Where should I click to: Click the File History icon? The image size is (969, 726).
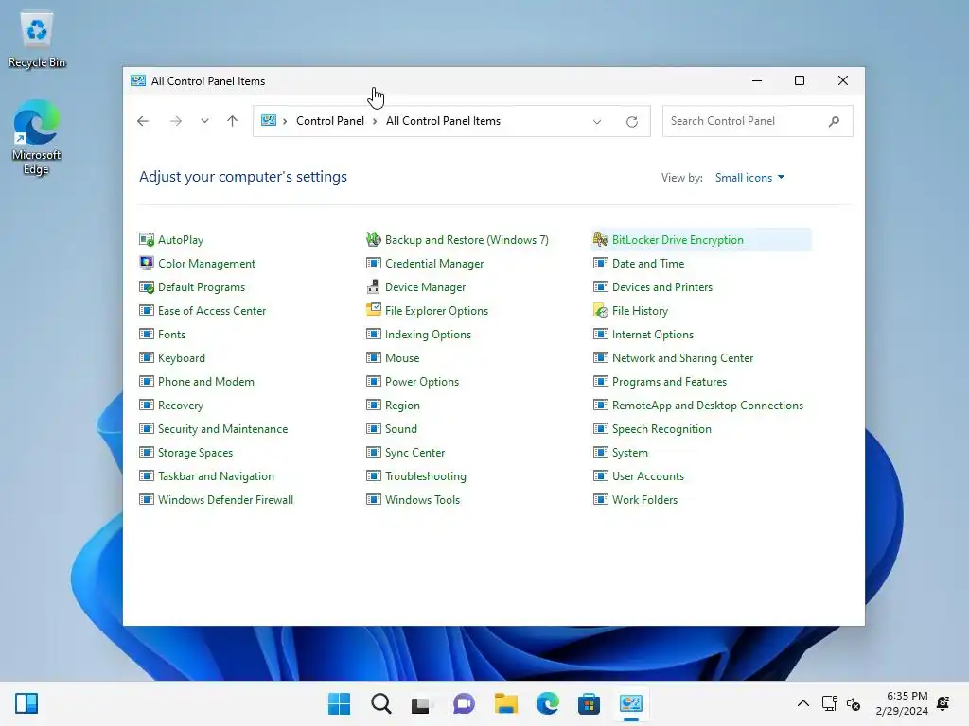[601, 310]
